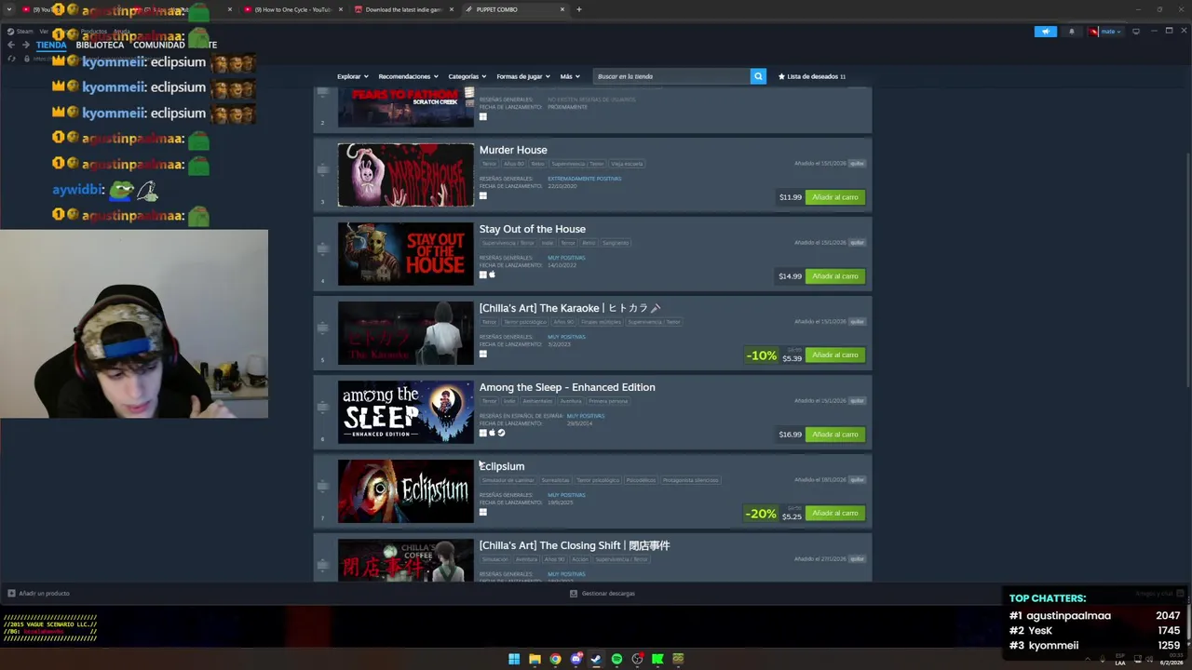1192x670 pixels.
Task: Grab the drag handle for Murder House
Action: tap(323, 169)
